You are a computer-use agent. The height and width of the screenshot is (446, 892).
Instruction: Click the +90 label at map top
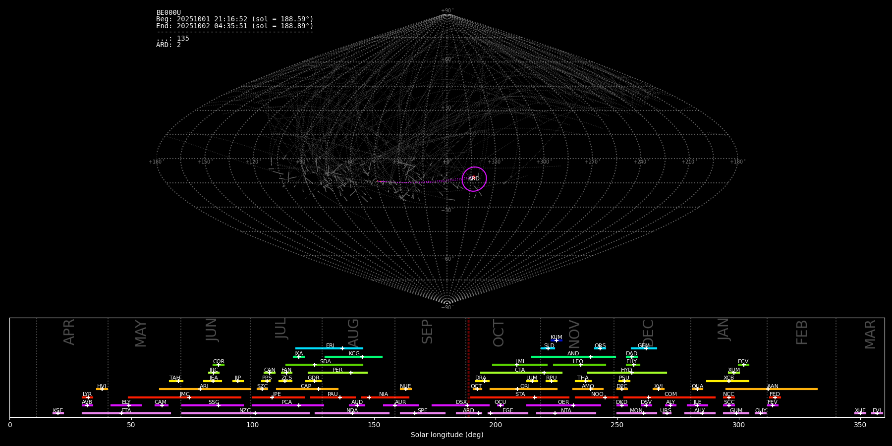[447, 10]
